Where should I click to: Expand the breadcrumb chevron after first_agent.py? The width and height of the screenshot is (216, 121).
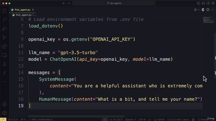coord(33,15)
